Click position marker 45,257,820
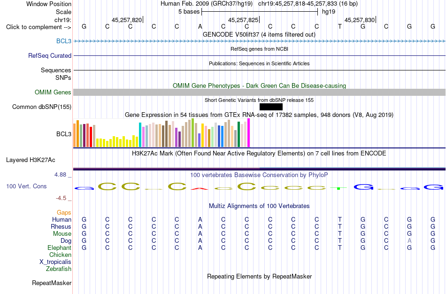The image size is (446, 294). click(127, 20)
